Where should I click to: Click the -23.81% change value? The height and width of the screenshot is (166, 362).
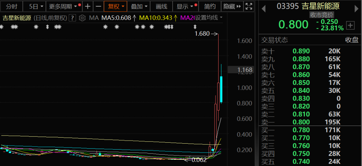coord(330,28)
